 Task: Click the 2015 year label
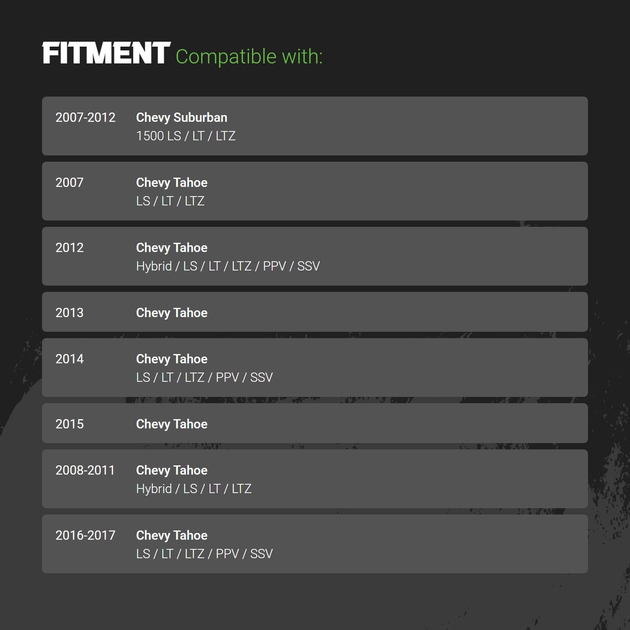(x=70, y=424)
